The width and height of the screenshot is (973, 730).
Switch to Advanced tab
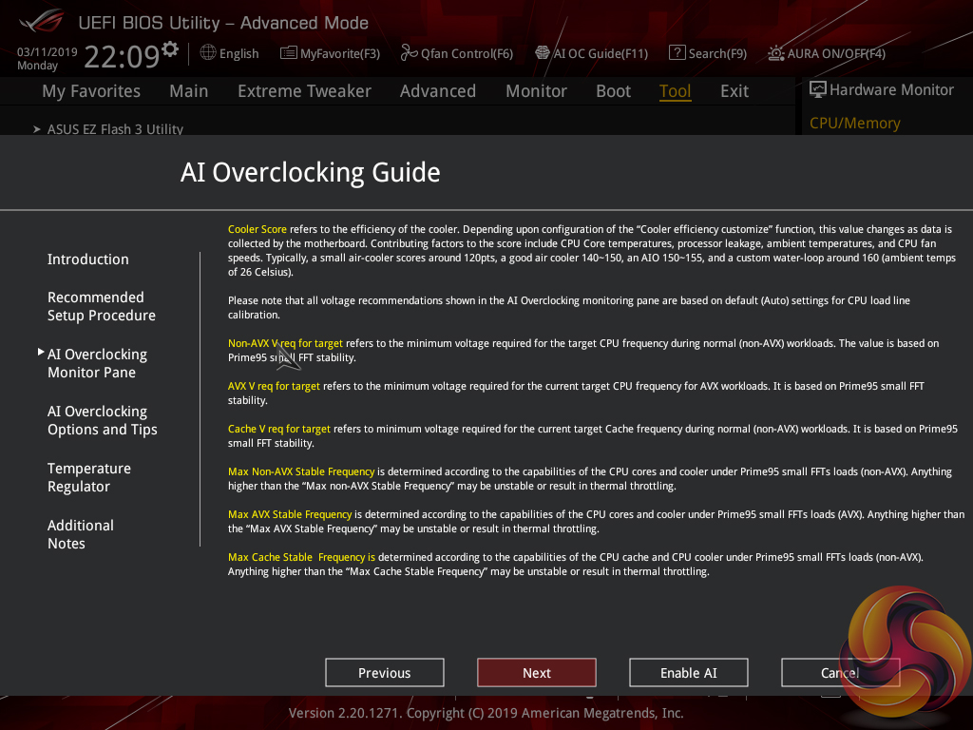pos(438,91)
